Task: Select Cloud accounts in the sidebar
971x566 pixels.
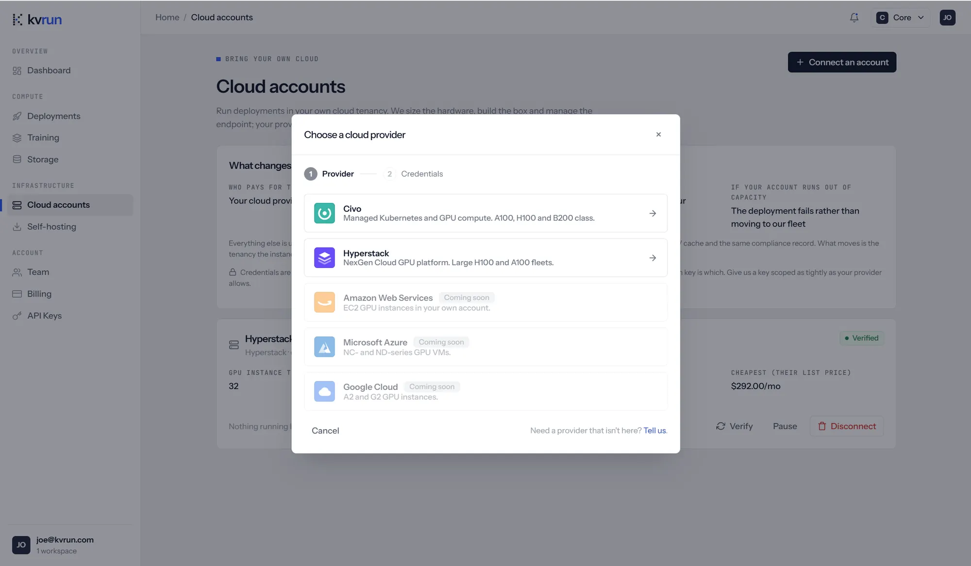Action: click(x=70, y=205)
